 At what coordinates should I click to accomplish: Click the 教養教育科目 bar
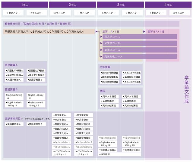click(x=91, y=24)
